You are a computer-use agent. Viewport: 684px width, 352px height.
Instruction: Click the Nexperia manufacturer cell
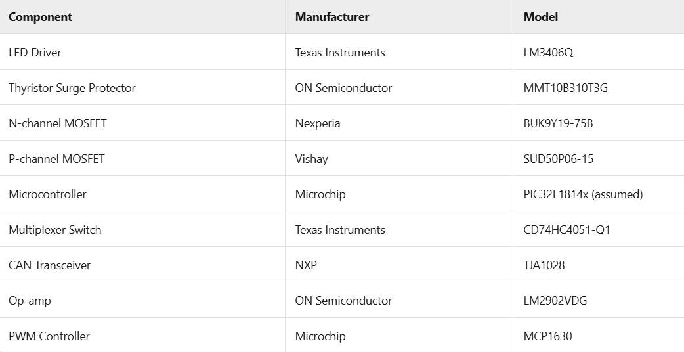click(x=318, y=123)
